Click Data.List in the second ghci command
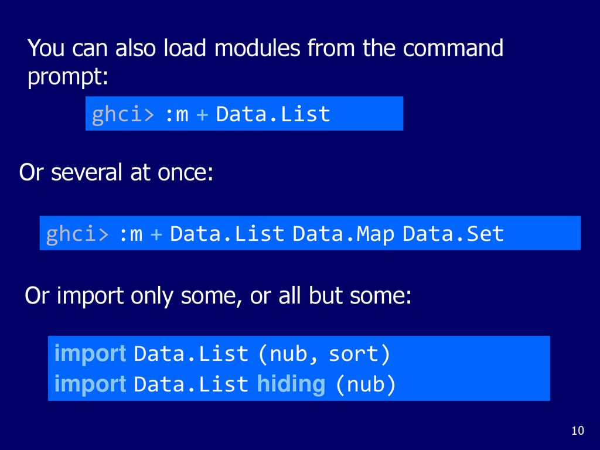Viewport: 600px width, 450px height. (227, 234)
